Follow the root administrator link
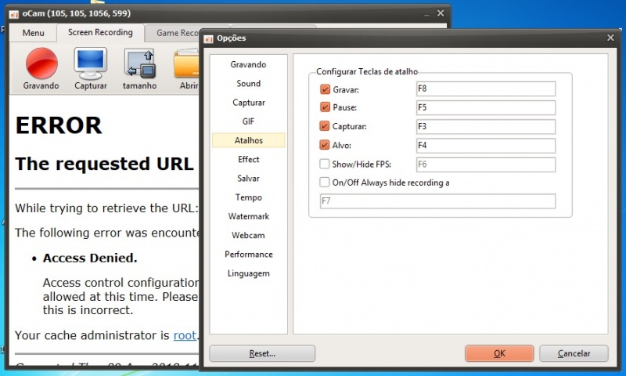 click(185, 335)
